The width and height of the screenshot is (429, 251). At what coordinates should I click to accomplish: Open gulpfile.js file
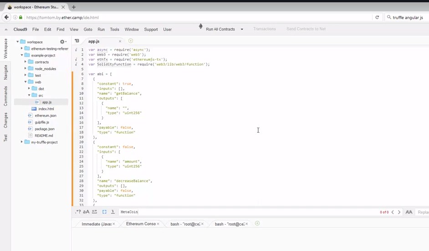tap(42, 122)
